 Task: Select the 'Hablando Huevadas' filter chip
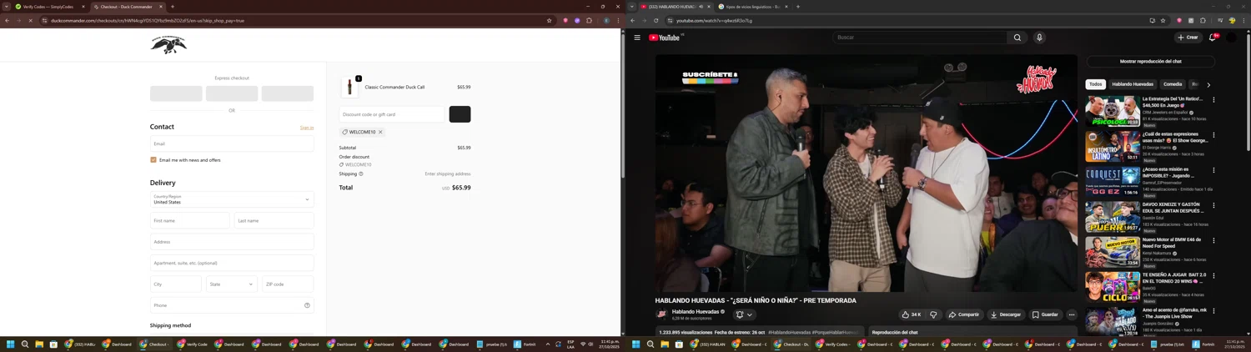coord(1133,84)
